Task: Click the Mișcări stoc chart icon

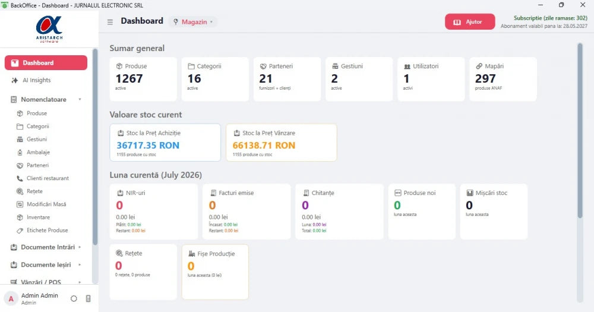Action: tap(470, 193)
